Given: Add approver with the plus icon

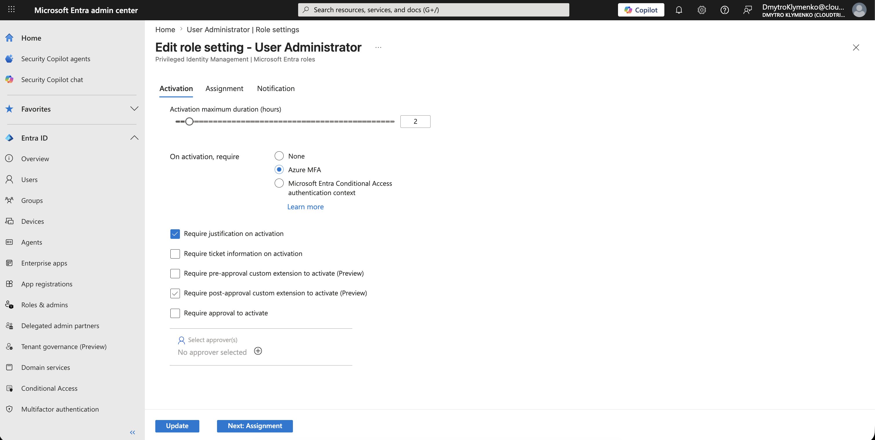Looking at the screenshot, I should click(x=258, y=351).
